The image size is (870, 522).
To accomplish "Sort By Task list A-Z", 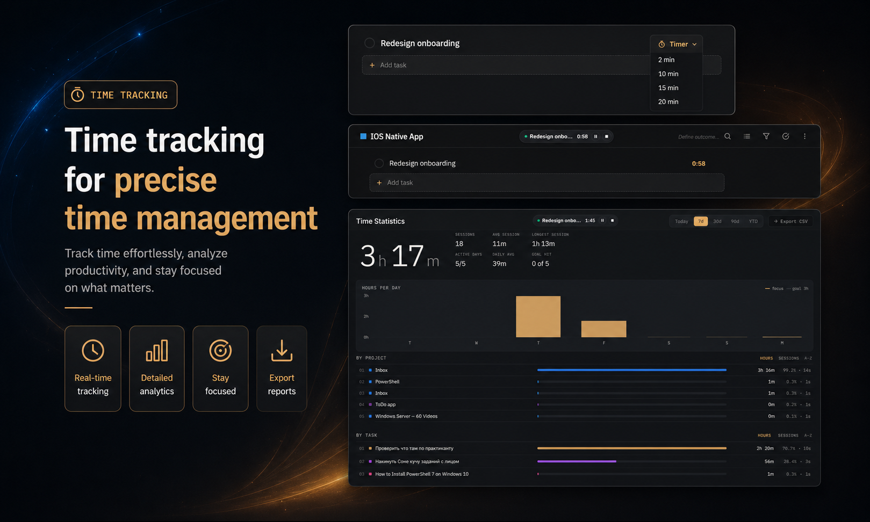I will (x=808, y=436).
